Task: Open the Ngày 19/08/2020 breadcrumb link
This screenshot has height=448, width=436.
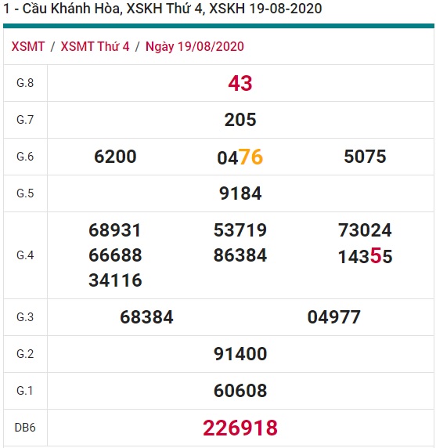Action: [195, 46]
